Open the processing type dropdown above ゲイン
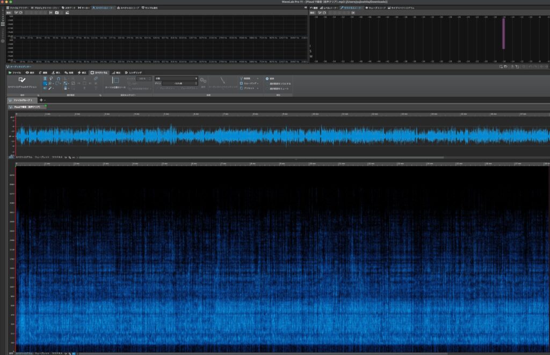550x355 pixels. (176, 78)
